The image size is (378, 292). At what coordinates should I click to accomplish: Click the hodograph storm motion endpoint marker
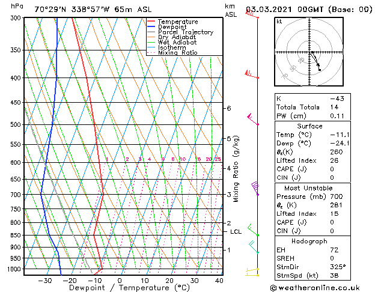tap(320, 70)
